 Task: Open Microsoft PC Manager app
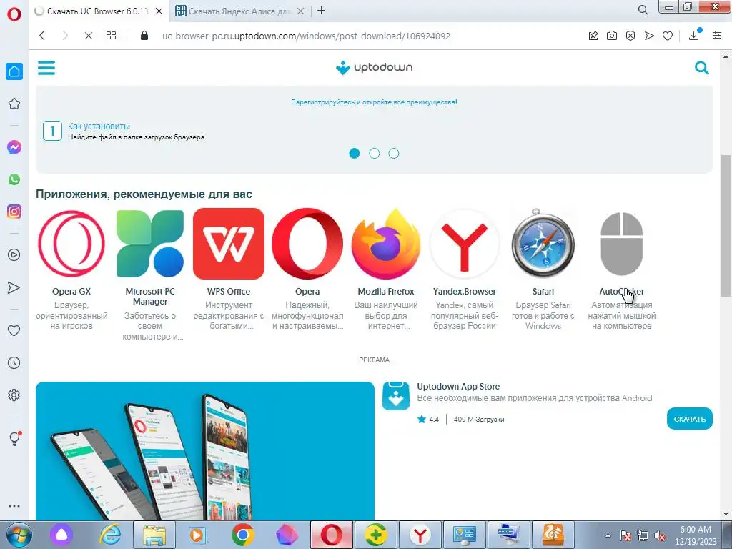pos(150,274)
